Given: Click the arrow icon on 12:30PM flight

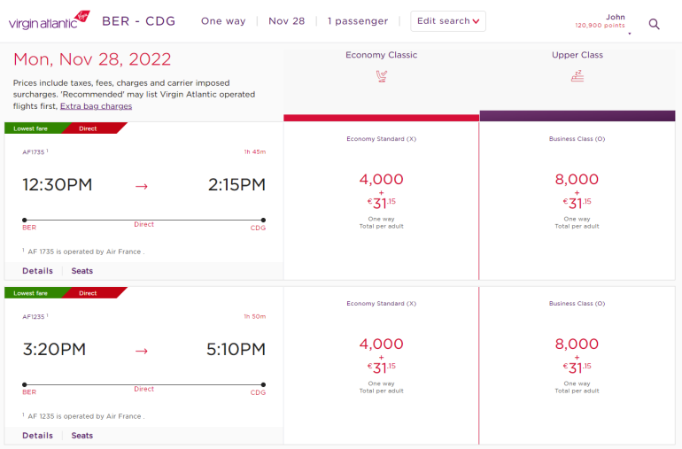Looking at the screenshot, I should click(141, 185).
